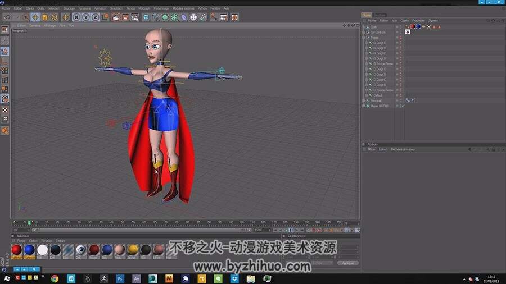Screen dimensions: 506x284
Task: Open the MoGraph menu
Action: point(144,8)
